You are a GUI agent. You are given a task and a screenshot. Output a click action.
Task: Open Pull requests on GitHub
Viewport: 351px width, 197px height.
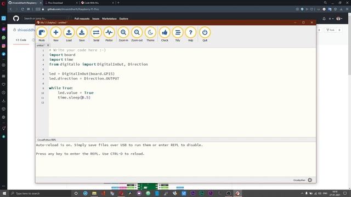click(82, 19)
